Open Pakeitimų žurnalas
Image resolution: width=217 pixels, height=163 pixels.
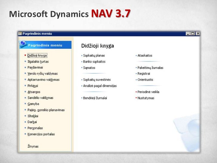pos(150,68)
